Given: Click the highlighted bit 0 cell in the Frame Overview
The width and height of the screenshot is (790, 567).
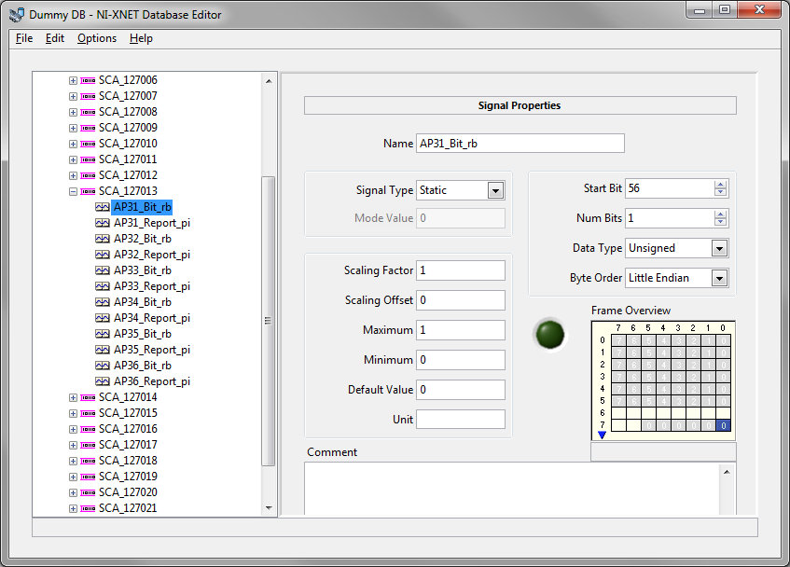Looking at the screenshot, I should coord(724,426).
